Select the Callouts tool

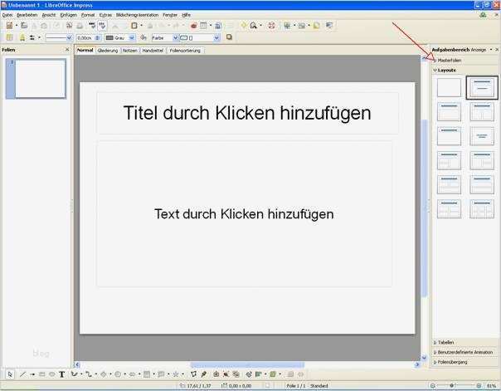[x=161, y=374]
